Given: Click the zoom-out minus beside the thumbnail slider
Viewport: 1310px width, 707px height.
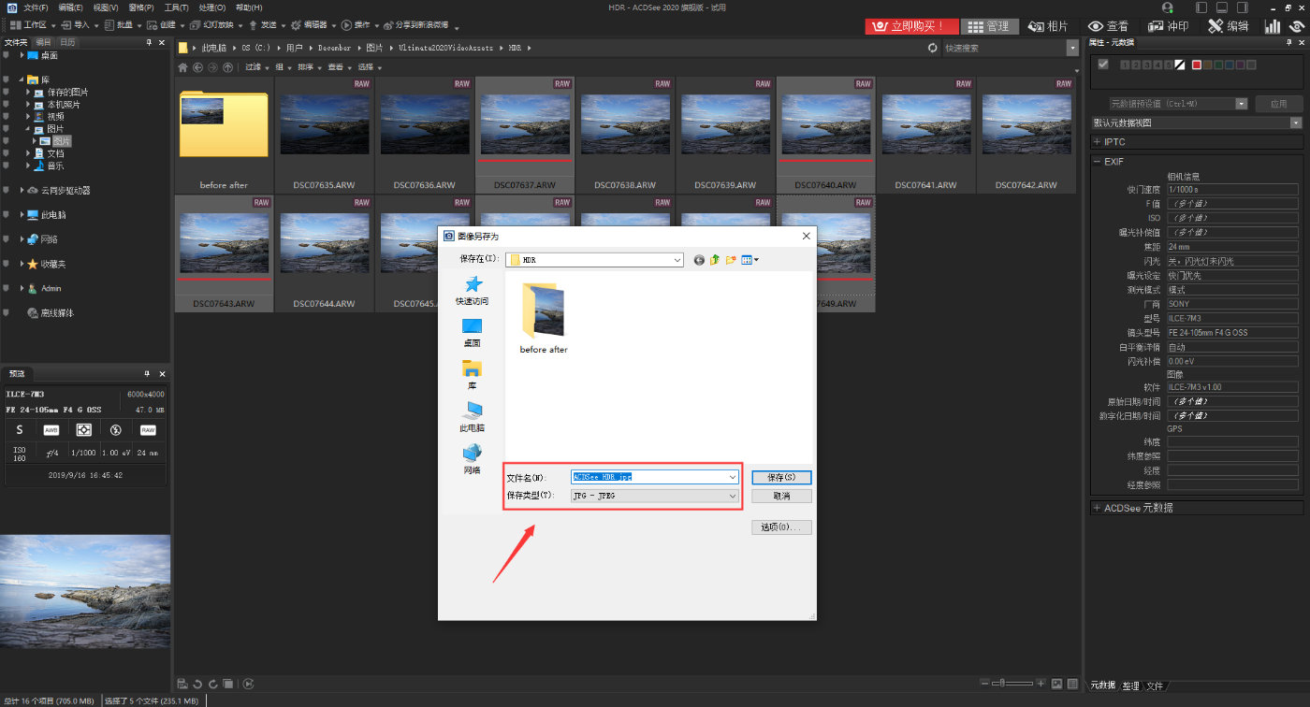Looking at the screenshot, I should 984,684.
